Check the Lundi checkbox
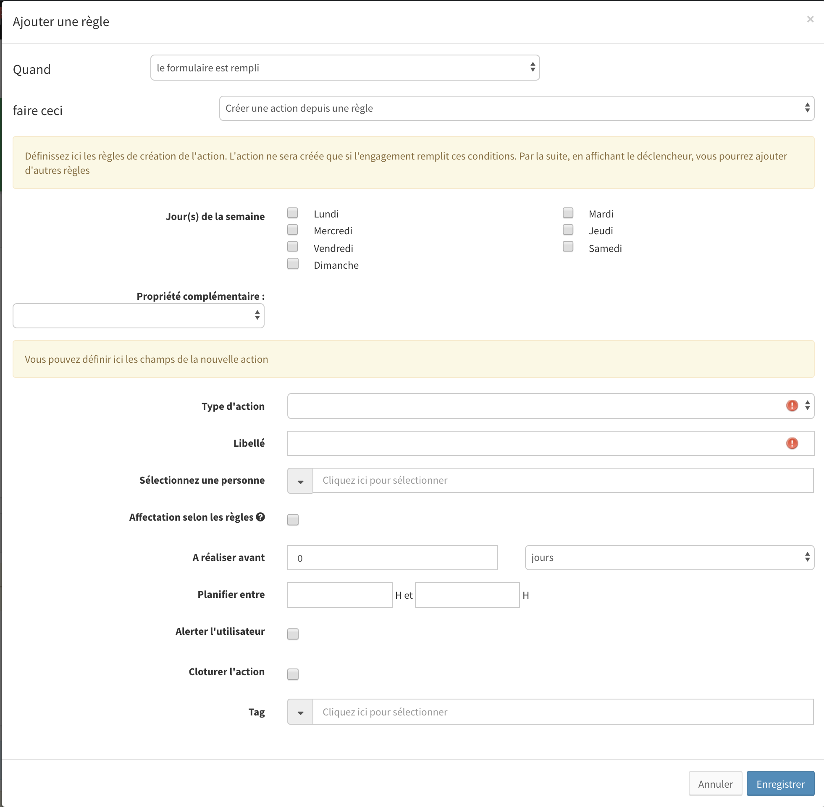This screenshot has width=824, height=807. coord(292,212)
